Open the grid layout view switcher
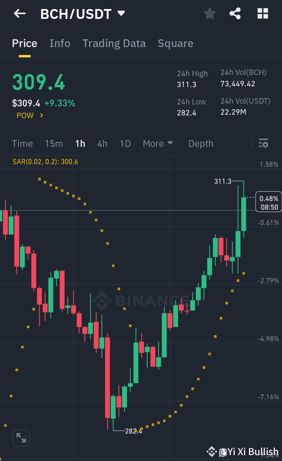The width and height of the screenshot is (282, 461). 262,13
